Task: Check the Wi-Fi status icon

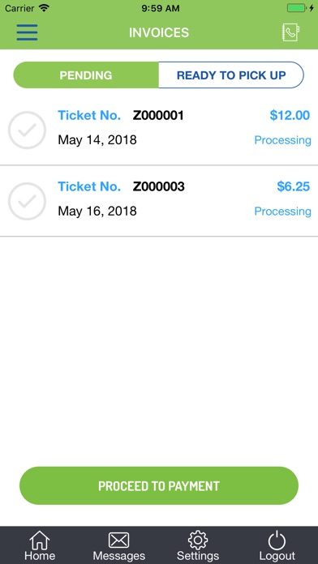Action: click(45, 8)
